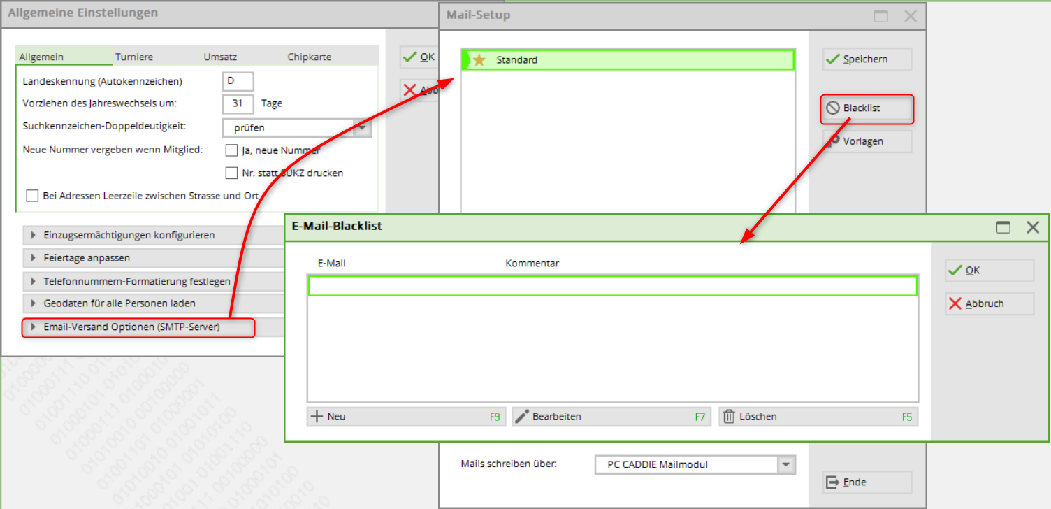
Task: Click the star icon beside Standard
Action: pos(479,60)
